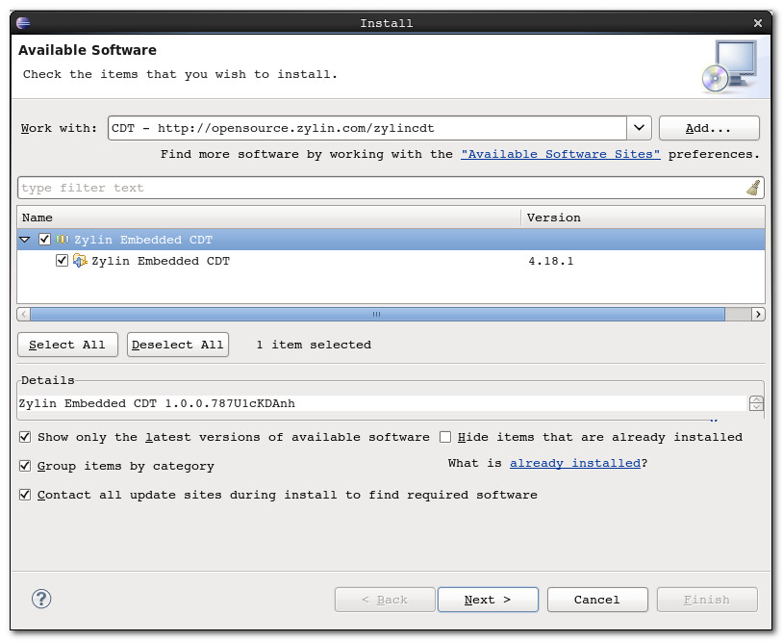Screen dimensions: 783x641
Task: Uncheck the Zylin Embedded CDT category checkbox
Action: coord(44,240)
